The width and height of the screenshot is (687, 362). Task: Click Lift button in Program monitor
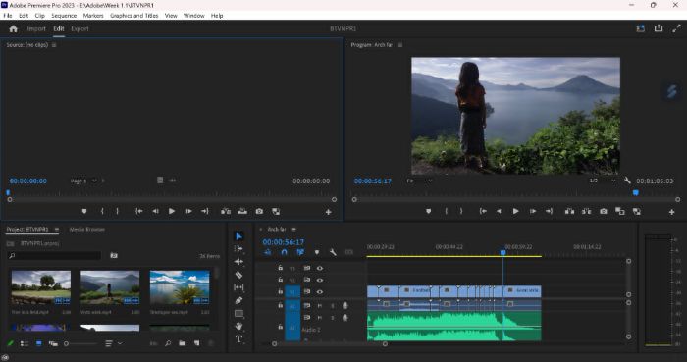point(569,212)
